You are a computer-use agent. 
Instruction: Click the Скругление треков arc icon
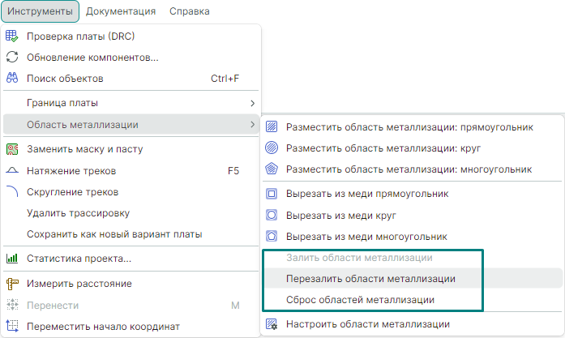12,192
